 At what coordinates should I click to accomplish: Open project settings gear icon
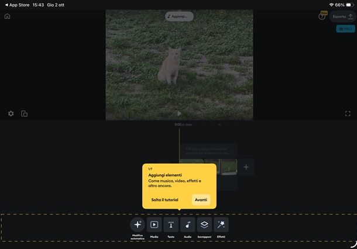point(11,113)
